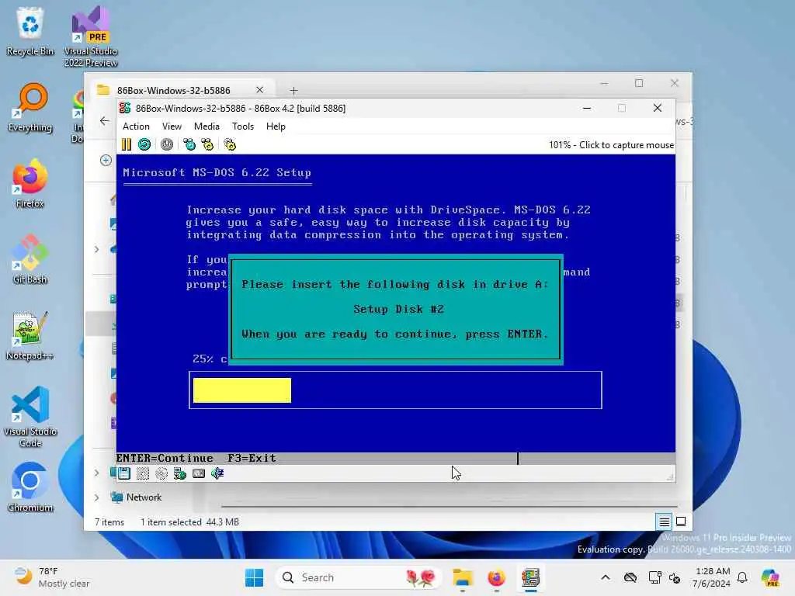Click the blue floppy disk status icon
The width and height of the screenshot is (795, 596).
pyautogui.click(x=124, y=473)
